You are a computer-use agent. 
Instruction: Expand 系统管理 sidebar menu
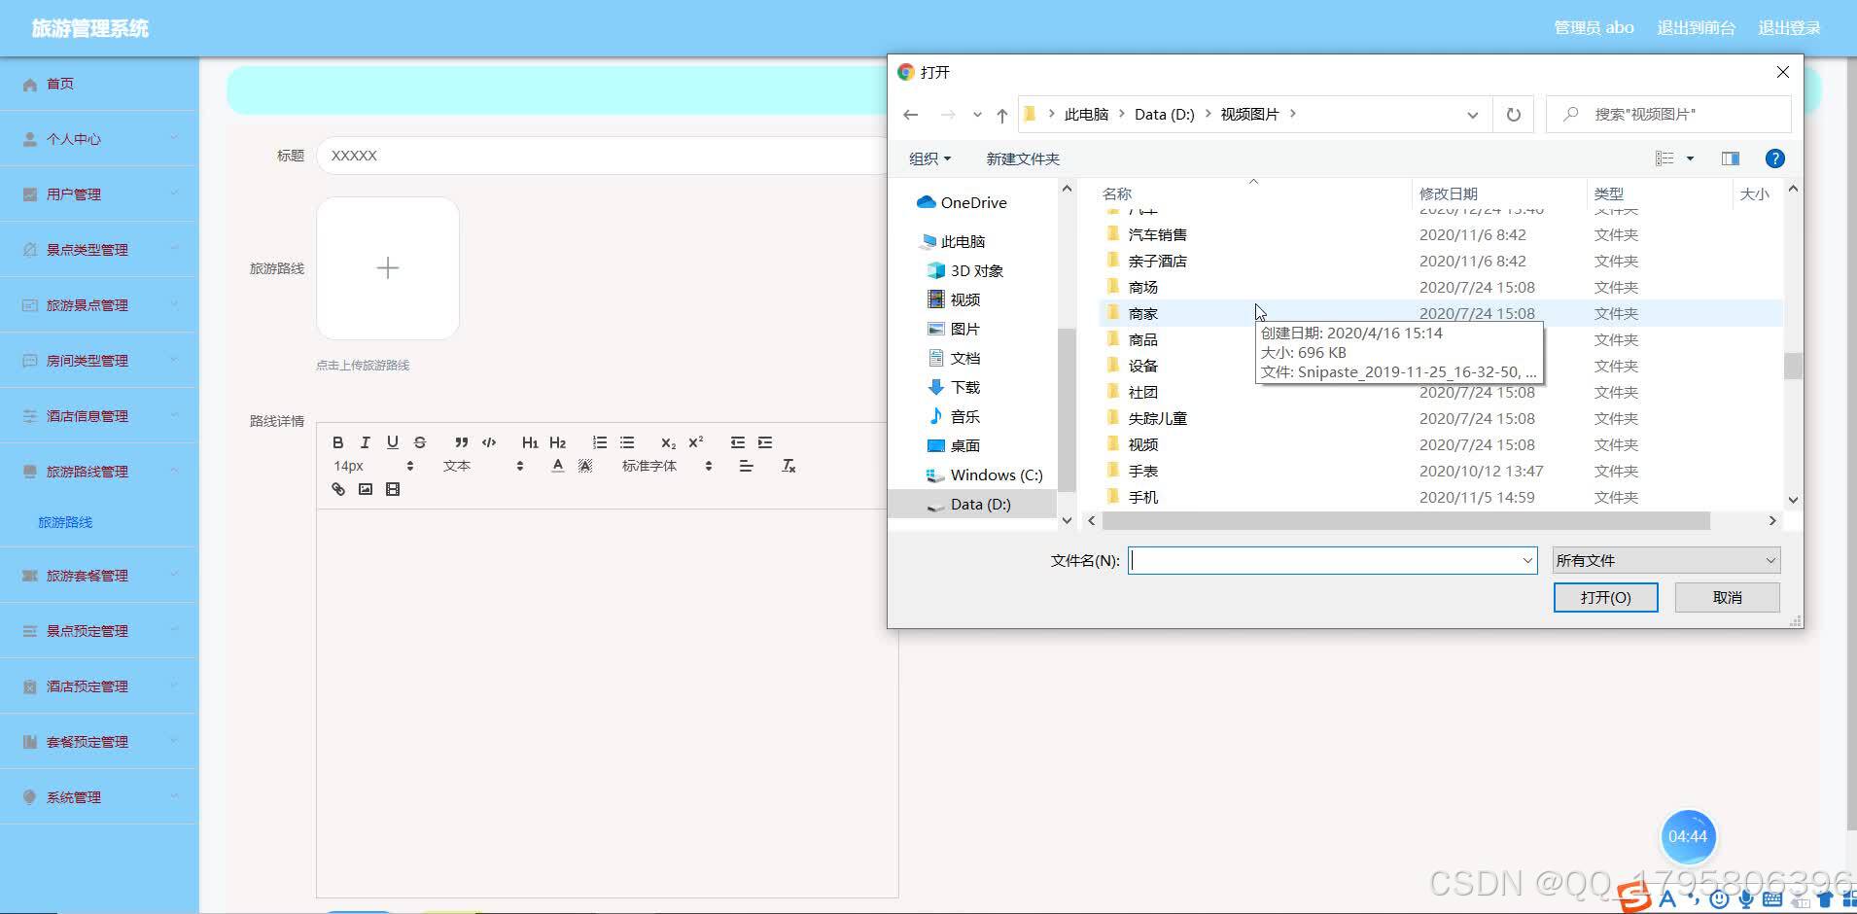click(x=99, y=797)
